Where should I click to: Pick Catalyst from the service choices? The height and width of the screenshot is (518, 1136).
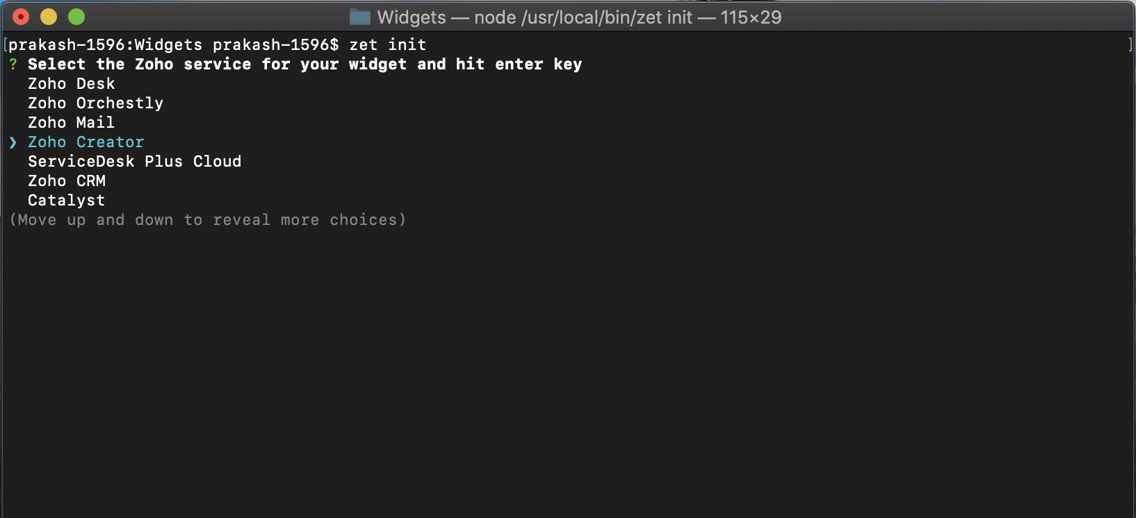[66, 201]
